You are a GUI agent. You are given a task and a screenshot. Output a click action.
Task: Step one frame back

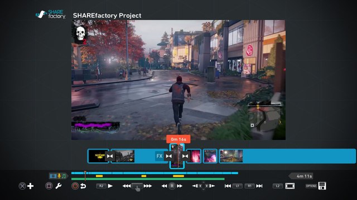click(195, 186)
